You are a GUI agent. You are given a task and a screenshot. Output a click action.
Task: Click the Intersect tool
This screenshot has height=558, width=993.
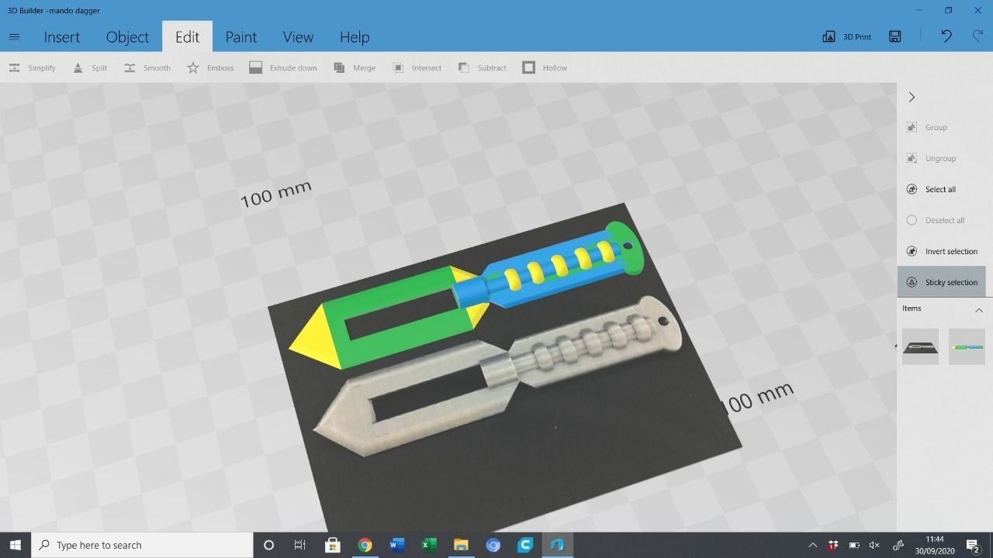[x=417, y=67]
